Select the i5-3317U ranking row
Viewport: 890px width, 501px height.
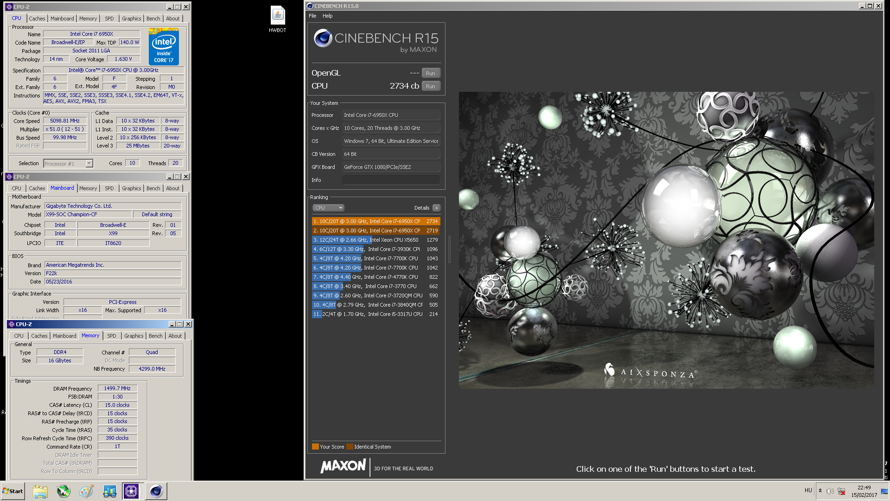(x=376, y=314)
